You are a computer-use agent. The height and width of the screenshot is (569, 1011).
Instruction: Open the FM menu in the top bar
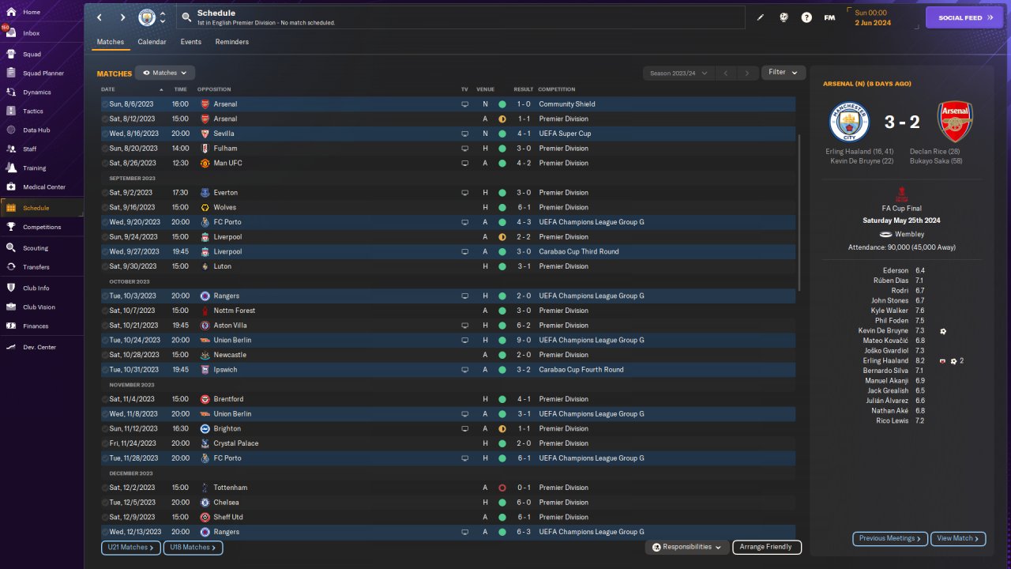[x=829, y=17]
